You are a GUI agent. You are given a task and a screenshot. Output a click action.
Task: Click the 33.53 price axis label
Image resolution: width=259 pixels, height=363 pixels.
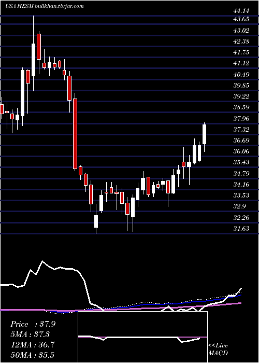pos(241,196)
